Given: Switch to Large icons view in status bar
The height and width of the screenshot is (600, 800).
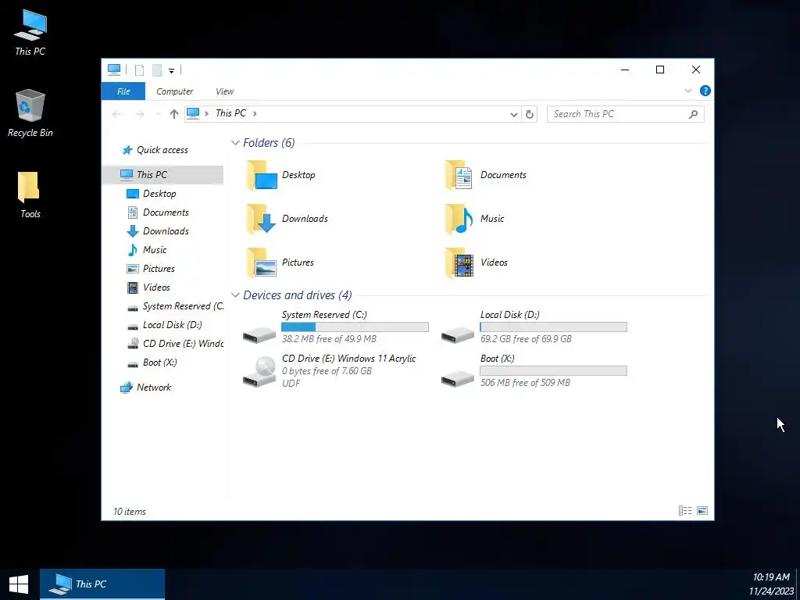Looking at the screenshot, I should click(702, 511).
